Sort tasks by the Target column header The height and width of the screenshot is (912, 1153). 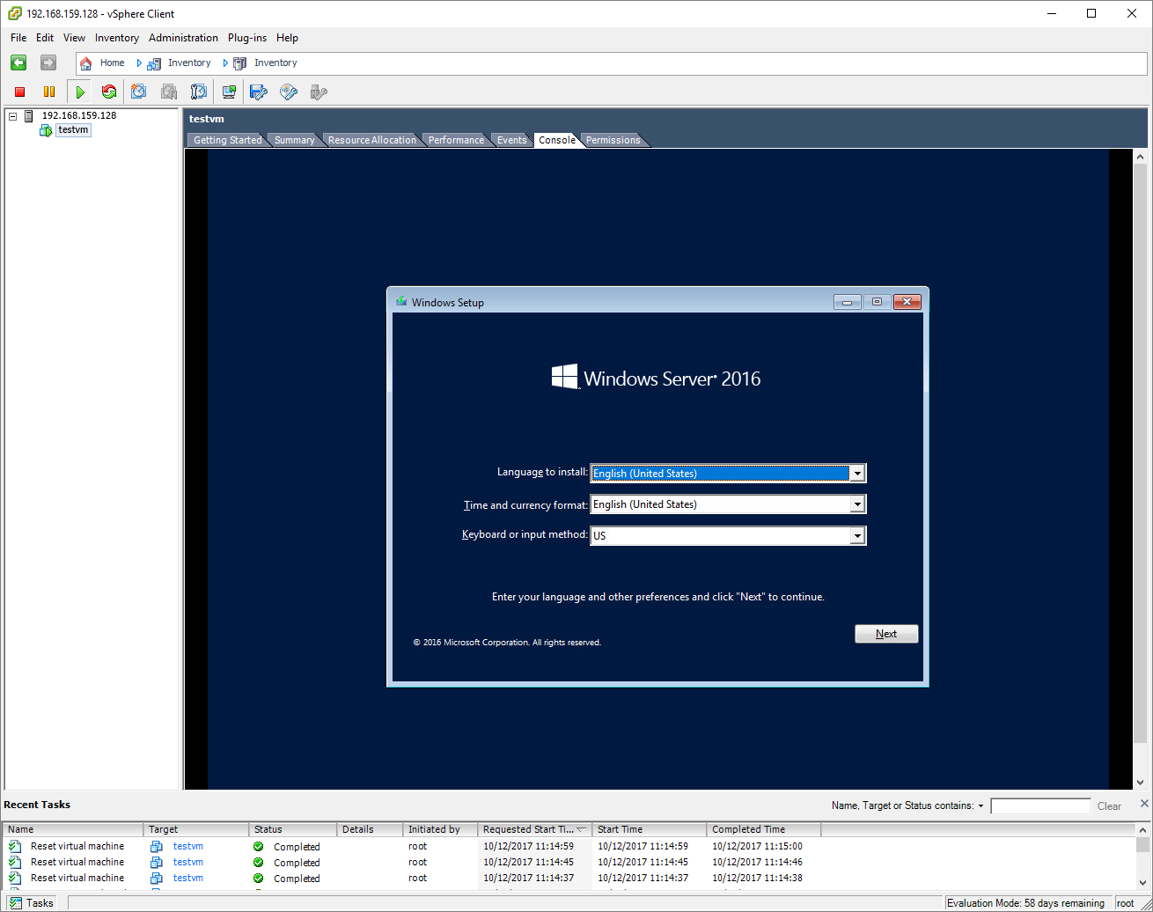pos(196,829)
